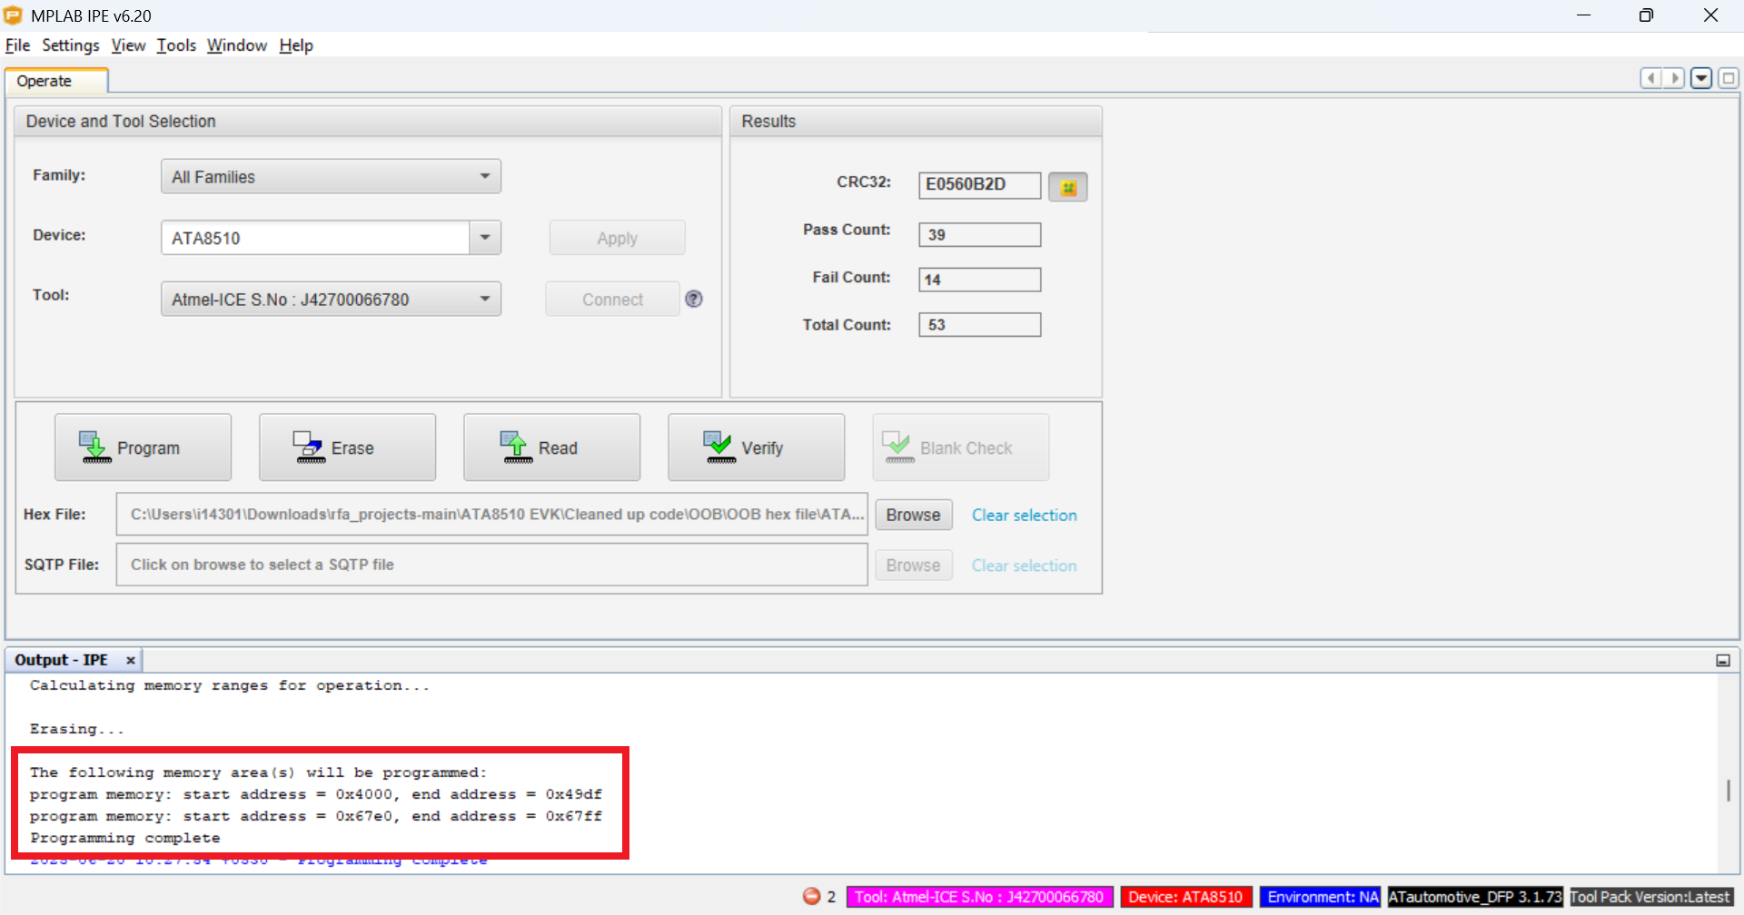This screenshot has height=915, width=1744.
Task: Click the tab scroll right arrow
Action: [x=1674, y=78]
